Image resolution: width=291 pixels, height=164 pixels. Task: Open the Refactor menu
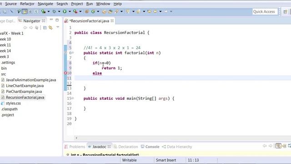[x=27, y=4]
